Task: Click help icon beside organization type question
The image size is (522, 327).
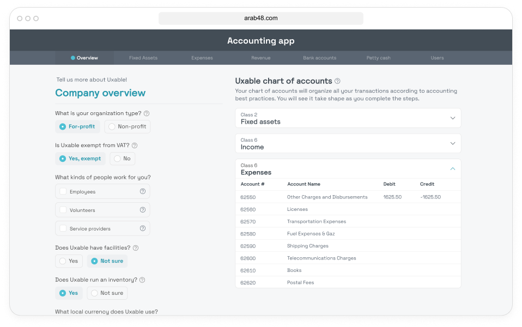Action: (147, 113)
